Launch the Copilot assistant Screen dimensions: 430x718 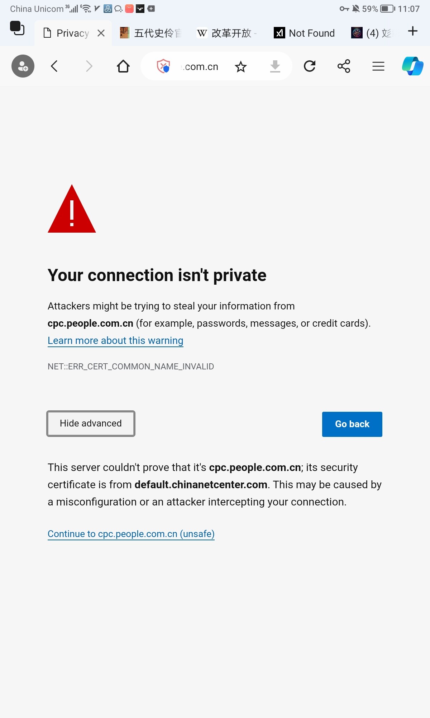(413, 66)
